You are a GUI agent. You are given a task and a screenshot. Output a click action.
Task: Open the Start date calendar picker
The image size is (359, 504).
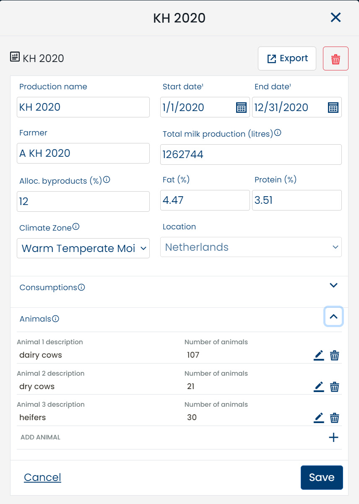(x=241, y=107)
